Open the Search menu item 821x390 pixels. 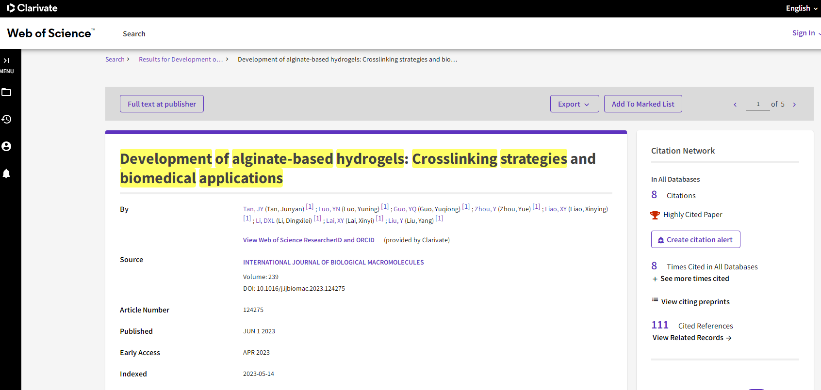pyautogui.click(x=134, y=34)
